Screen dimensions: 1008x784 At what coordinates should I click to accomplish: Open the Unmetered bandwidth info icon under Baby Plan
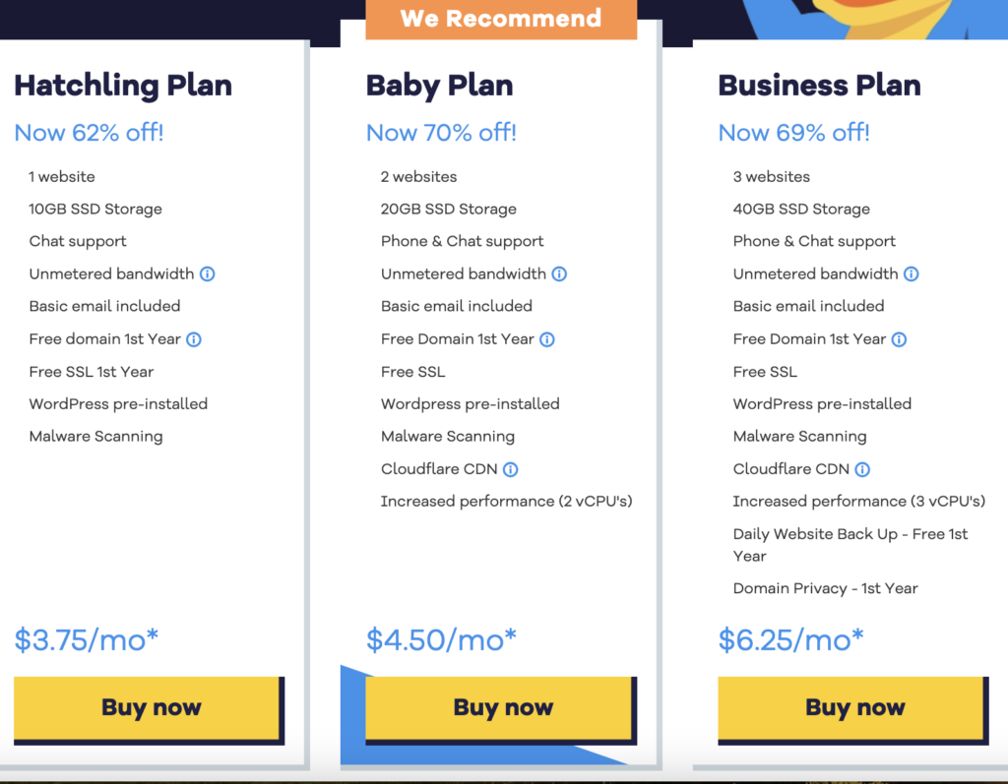[x=559, y=273]
